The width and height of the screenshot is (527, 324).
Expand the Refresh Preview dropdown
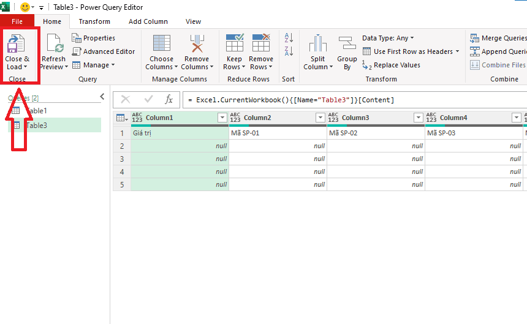coord(66,67)
